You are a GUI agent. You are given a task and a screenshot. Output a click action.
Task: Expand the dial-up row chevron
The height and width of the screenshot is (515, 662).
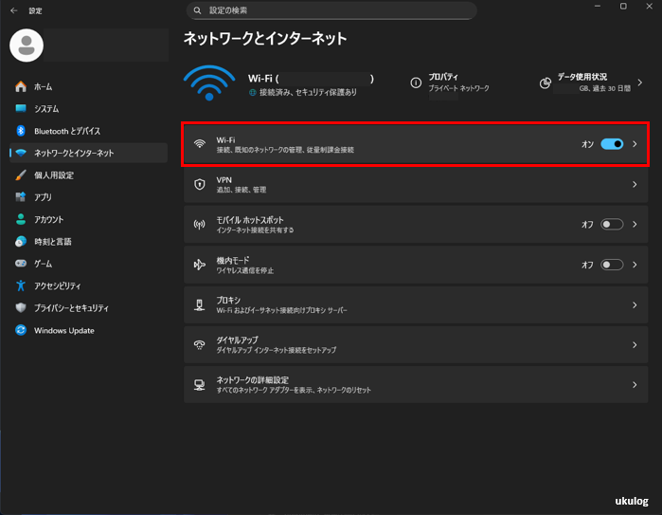coord(635,345)
